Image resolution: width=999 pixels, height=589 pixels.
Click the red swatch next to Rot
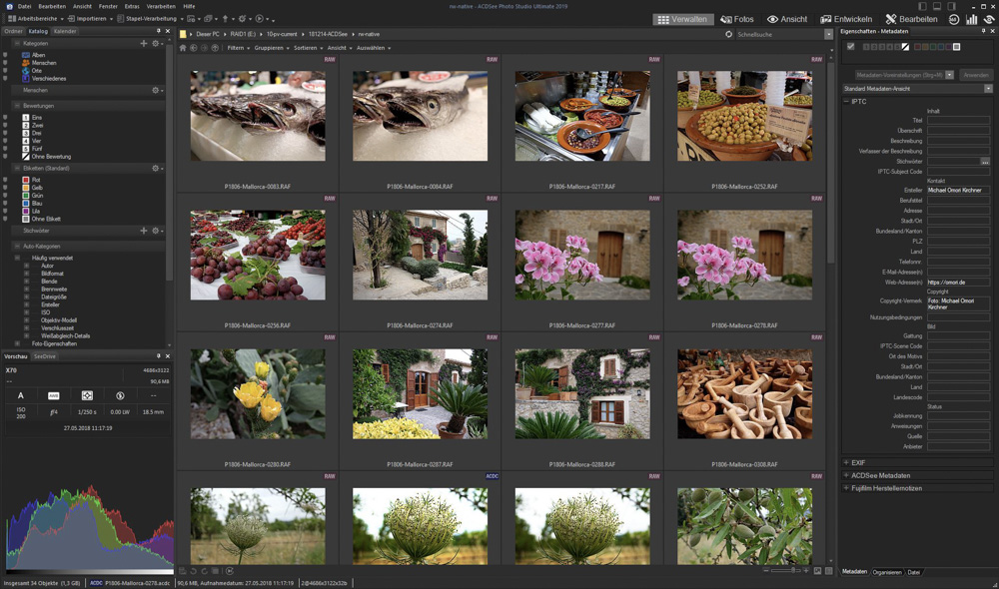[26, 181]
